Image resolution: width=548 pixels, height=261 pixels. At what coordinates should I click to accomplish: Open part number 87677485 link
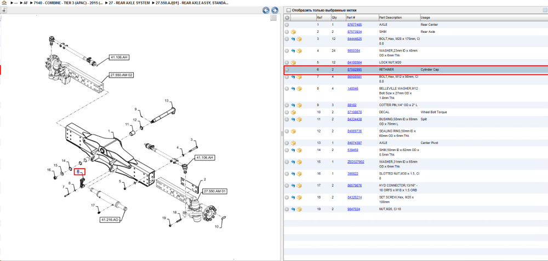[355, 25]
